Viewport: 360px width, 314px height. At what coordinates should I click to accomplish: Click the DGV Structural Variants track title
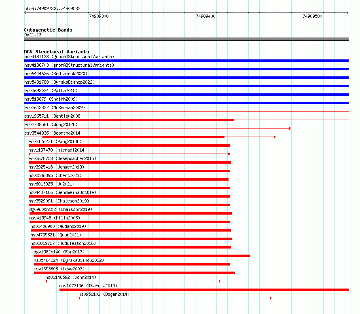coord(57,52)
